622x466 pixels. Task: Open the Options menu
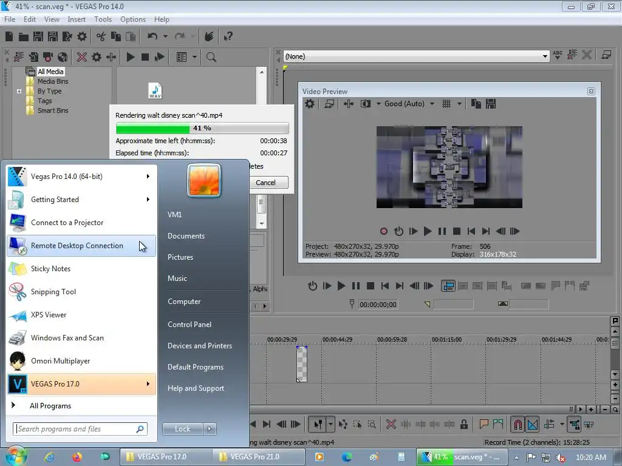click(x=133, y=19)
